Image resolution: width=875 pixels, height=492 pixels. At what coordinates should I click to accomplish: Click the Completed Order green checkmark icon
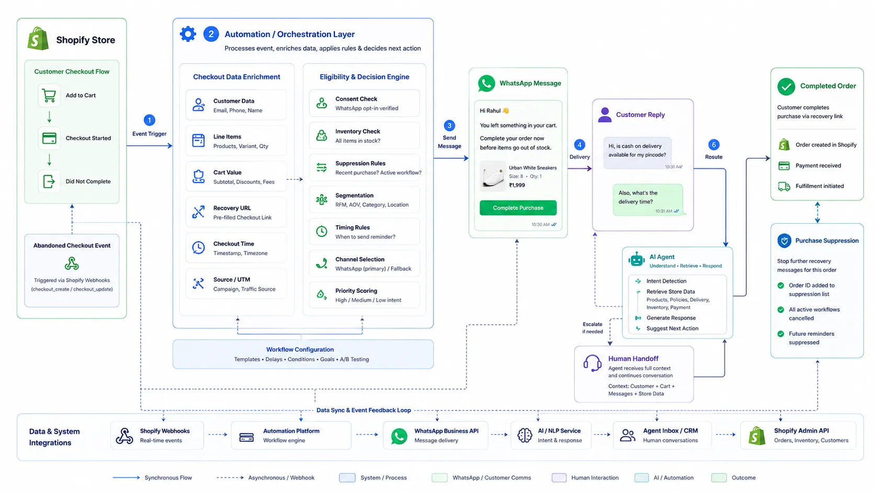tap(786, 86)
